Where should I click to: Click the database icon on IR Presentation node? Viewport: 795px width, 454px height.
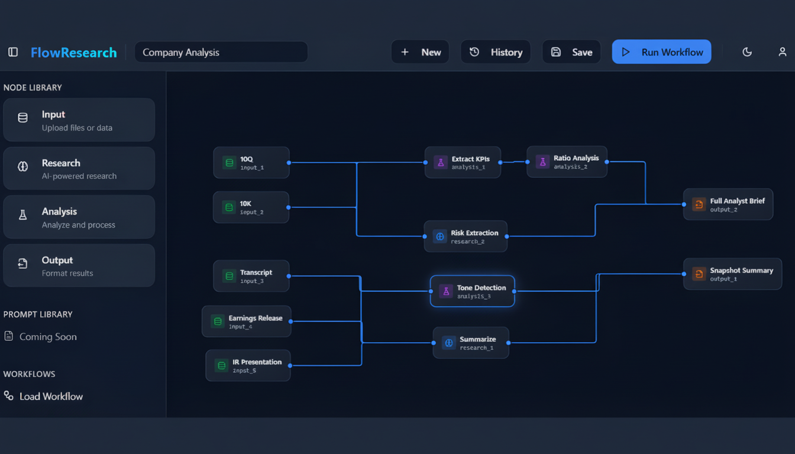point(221,365)
